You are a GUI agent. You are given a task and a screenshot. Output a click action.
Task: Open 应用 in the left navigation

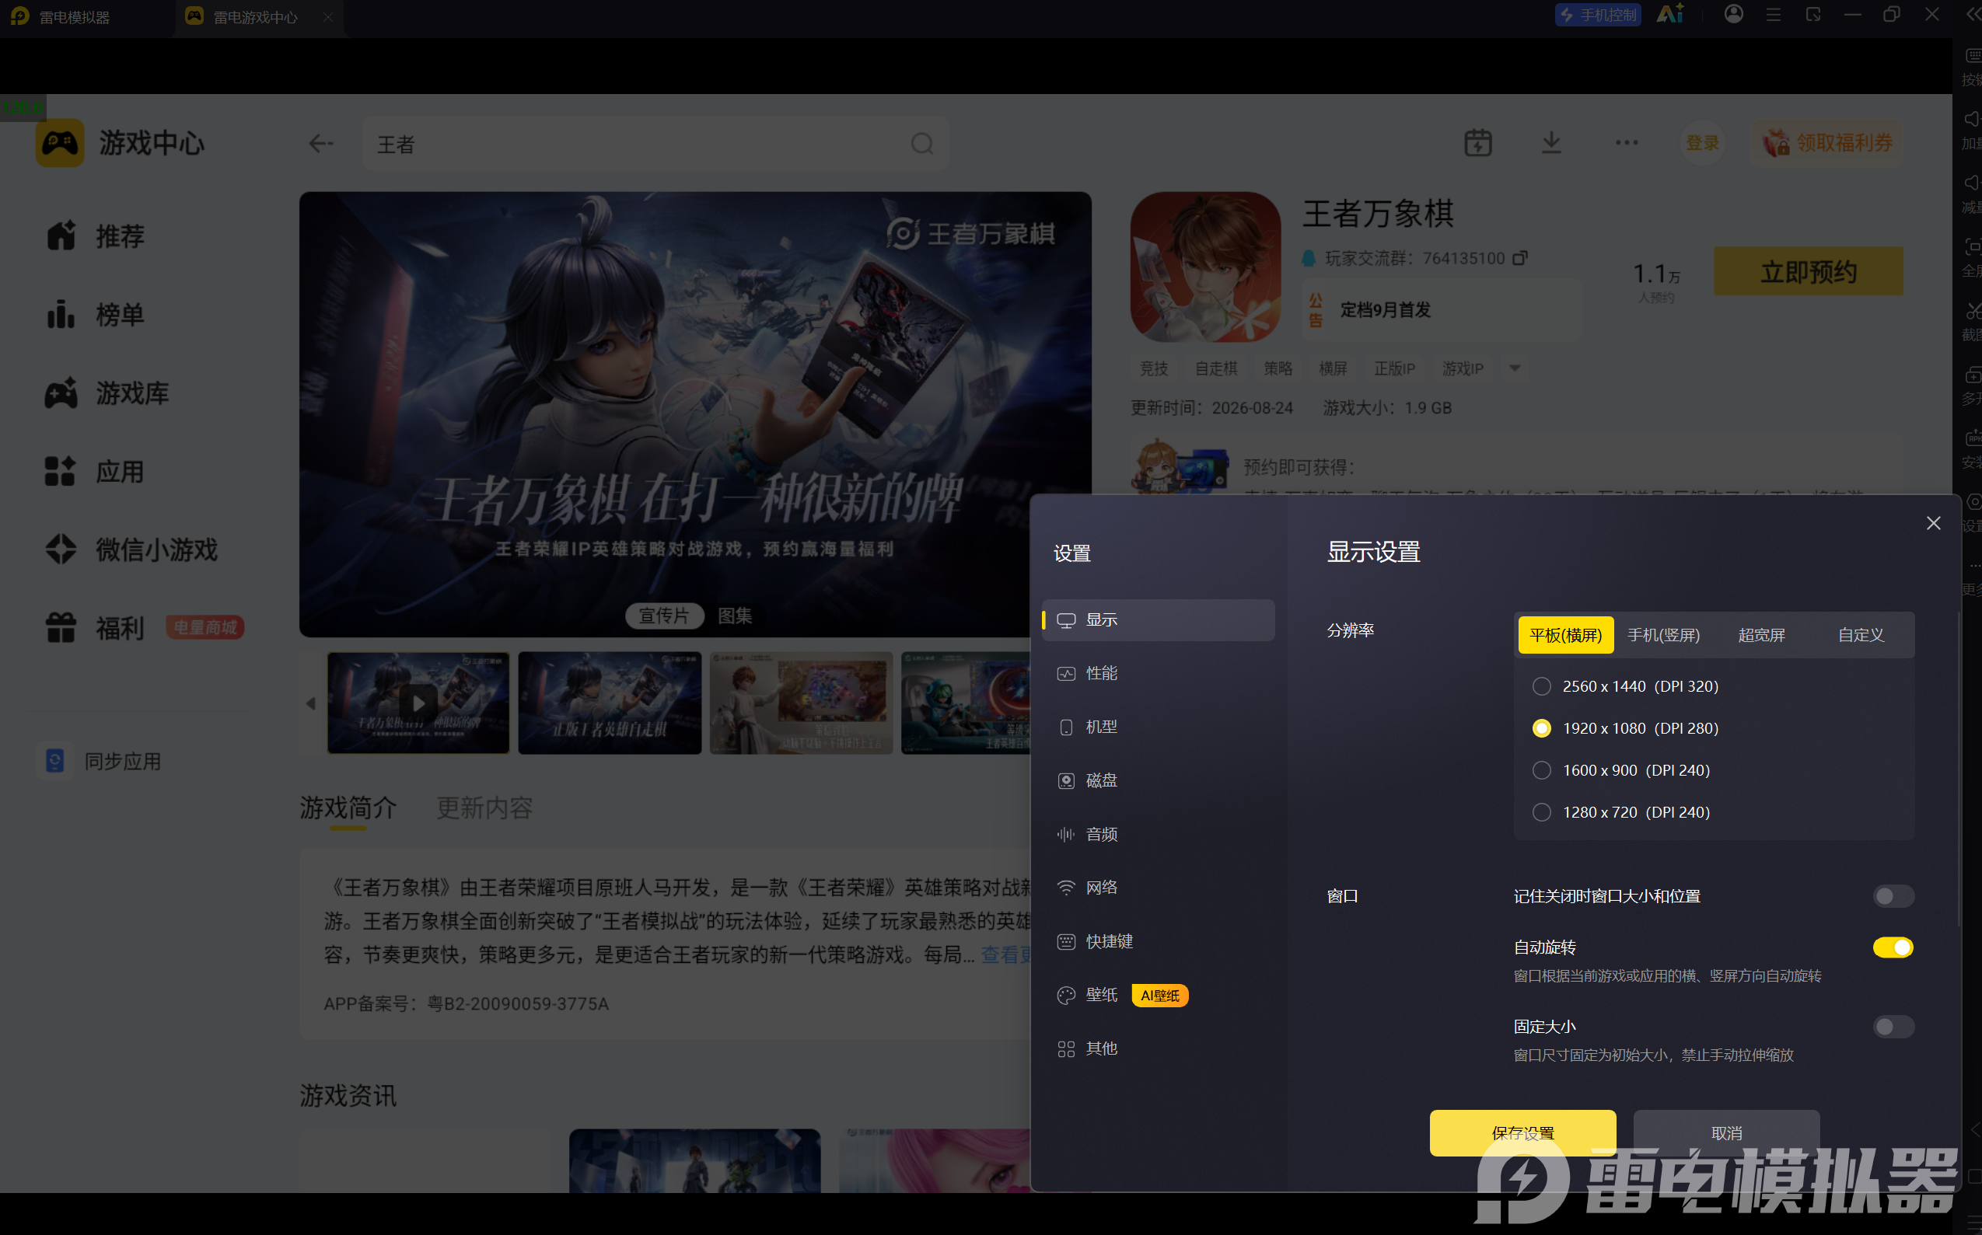pos(96,471)
